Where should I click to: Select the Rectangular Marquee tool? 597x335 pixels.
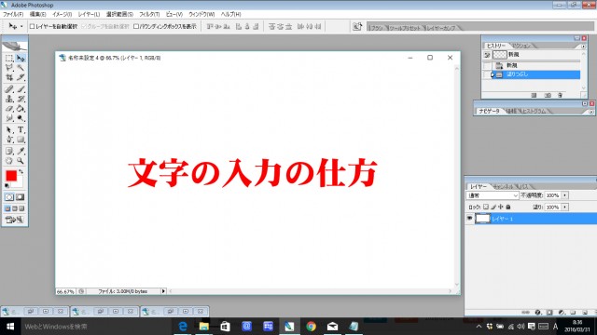[9, 58]
